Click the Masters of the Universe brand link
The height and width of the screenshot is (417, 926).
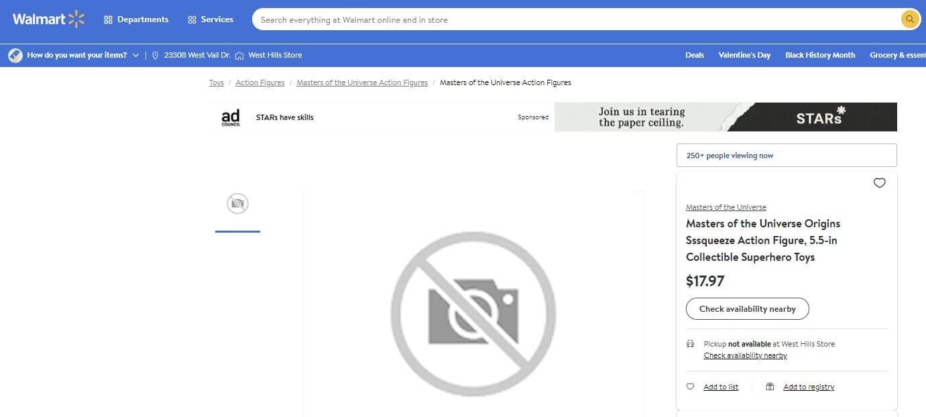point(726,207)
